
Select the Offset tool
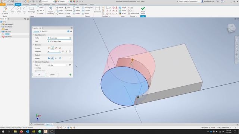click(76, 13)
